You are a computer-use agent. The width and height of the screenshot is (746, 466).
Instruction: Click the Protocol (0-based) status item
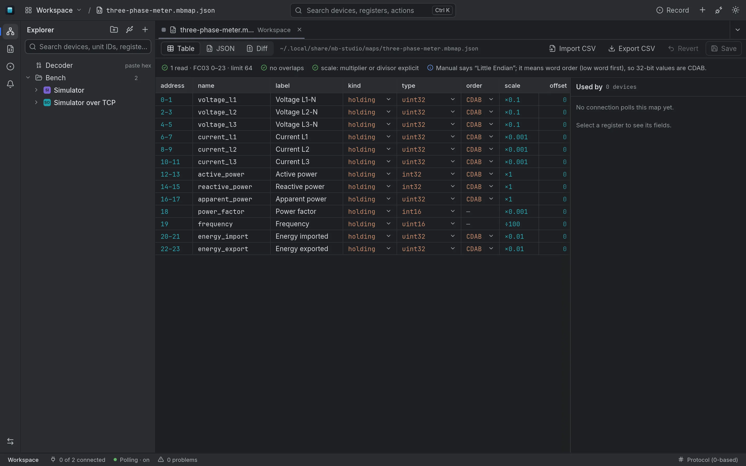click(708, 460)
